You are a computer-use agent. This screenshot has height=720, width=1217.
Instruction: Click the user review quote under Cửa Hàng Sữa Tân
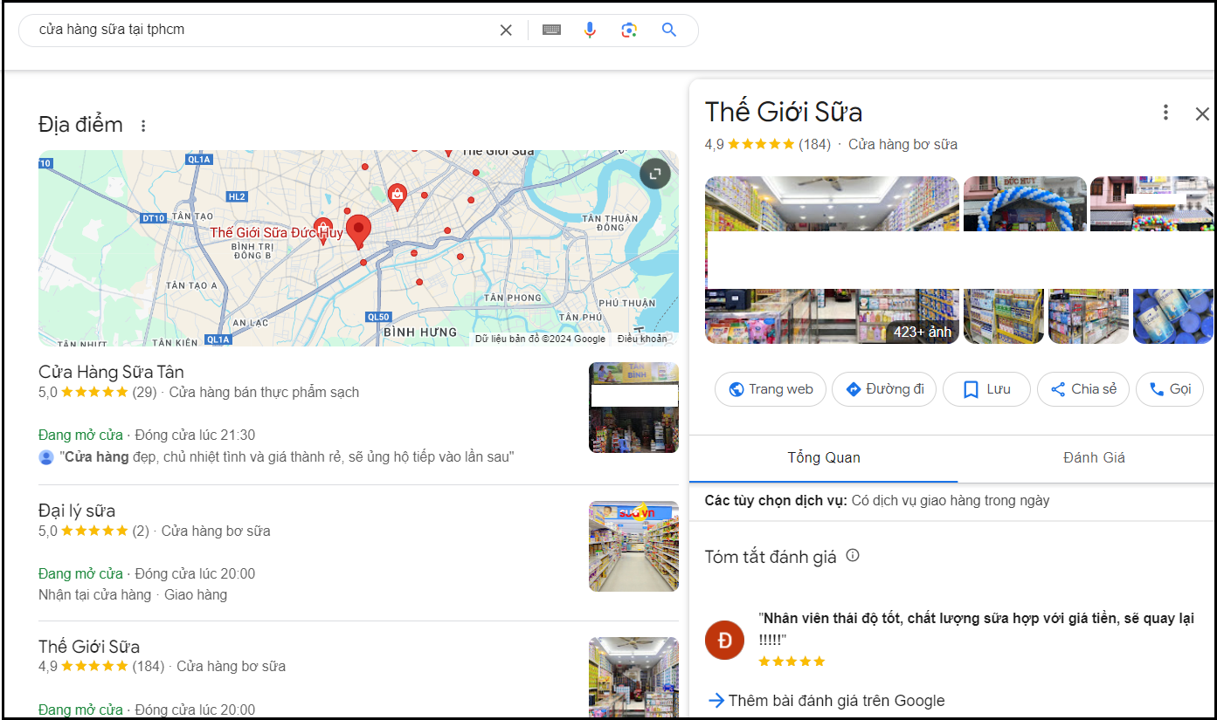pos(287,457)
